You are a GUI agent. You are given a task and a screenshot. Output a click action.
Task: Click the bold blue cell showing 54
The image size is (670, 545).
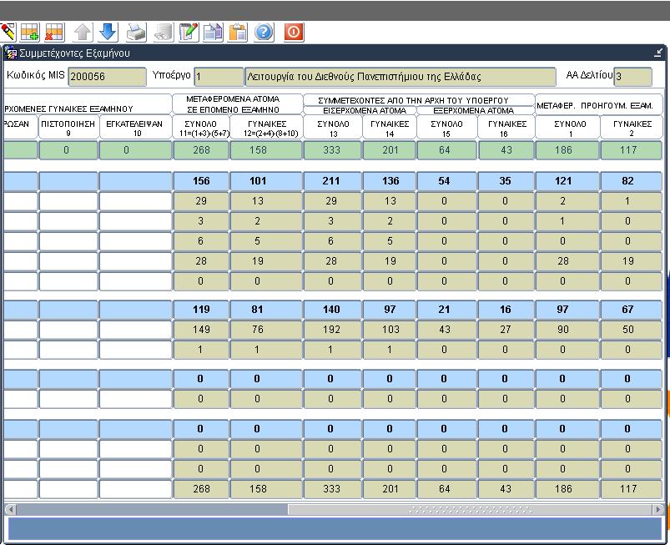446,181
